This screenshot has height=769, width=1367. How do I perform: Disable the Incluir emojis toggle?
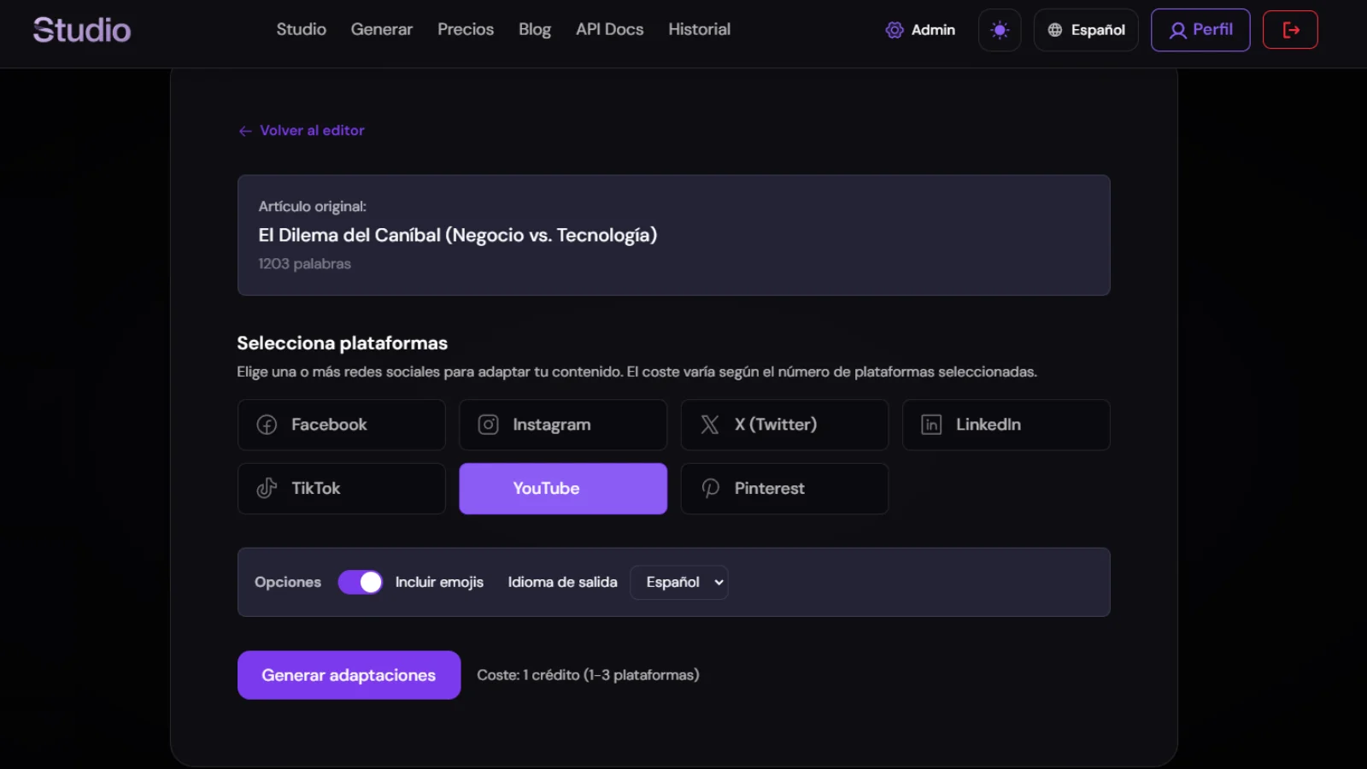360,582
